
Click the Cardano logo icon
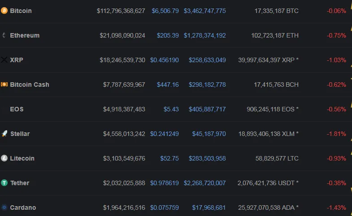coord(4,208)
